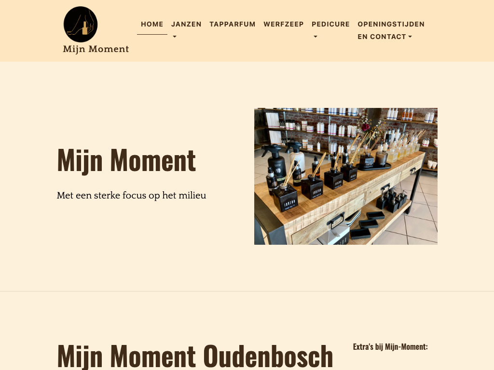This screenshot has height=370, width=494.
Task: Click the Mijn Moment Oudenbosch heading
Action: (195, 356)
